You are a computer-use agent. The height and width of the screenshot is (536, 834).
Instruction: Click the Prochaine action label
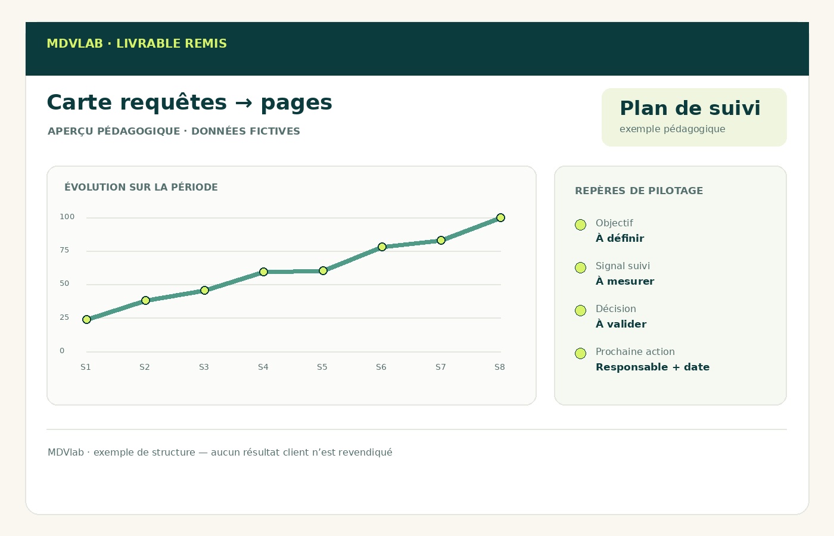(635, 352)
